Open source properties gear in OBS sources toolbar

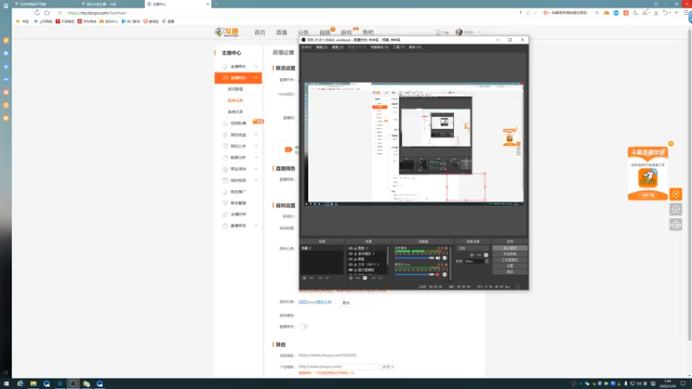click(365, 278)
